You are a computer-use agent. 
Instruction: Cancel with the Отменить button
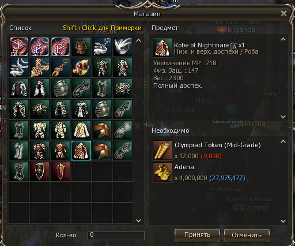247,235
